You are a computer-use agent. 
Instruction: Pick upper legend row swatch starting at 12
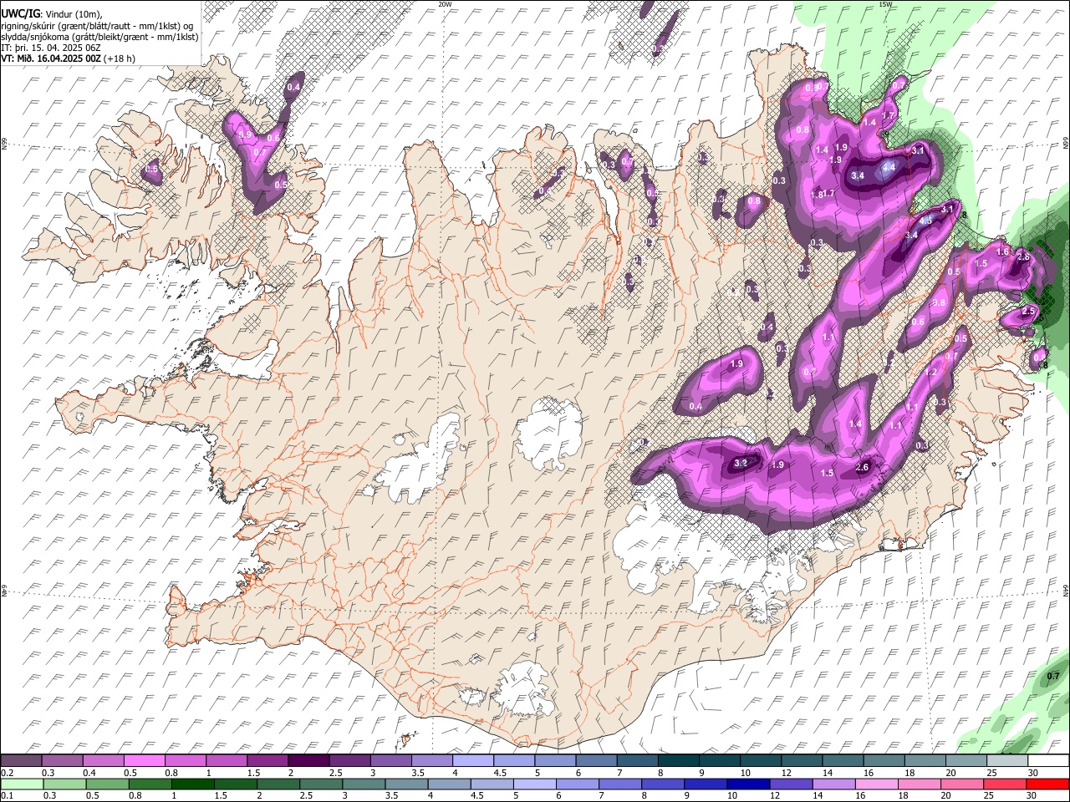pyautogui.click(x=802, y=761)
